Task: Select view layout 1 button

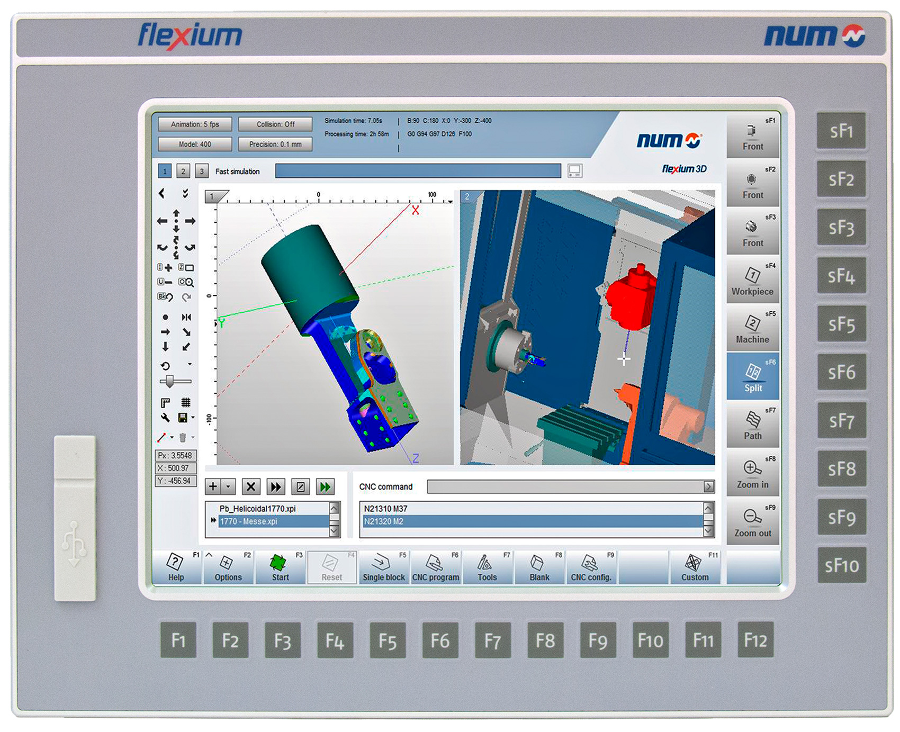Action: 165,171
